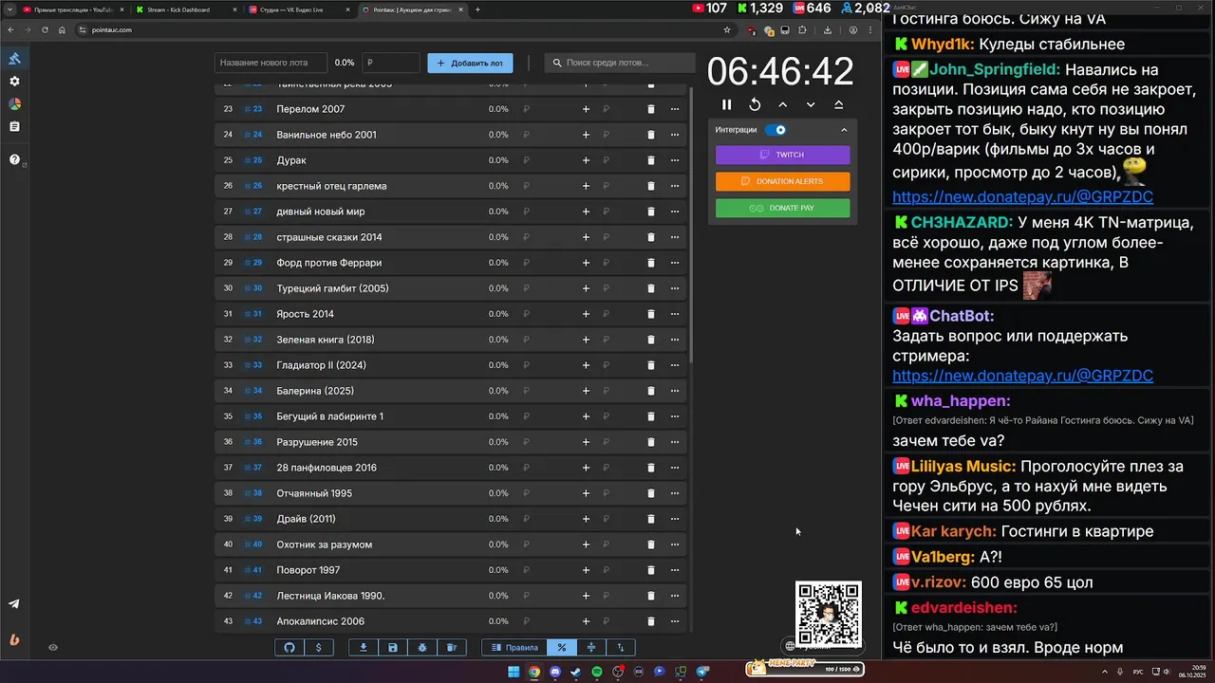The width and height of the screenshot is (1215, 683).
Task: Switch to the Студия — VK Видео Live tab
Action: [x=297, y=9]
